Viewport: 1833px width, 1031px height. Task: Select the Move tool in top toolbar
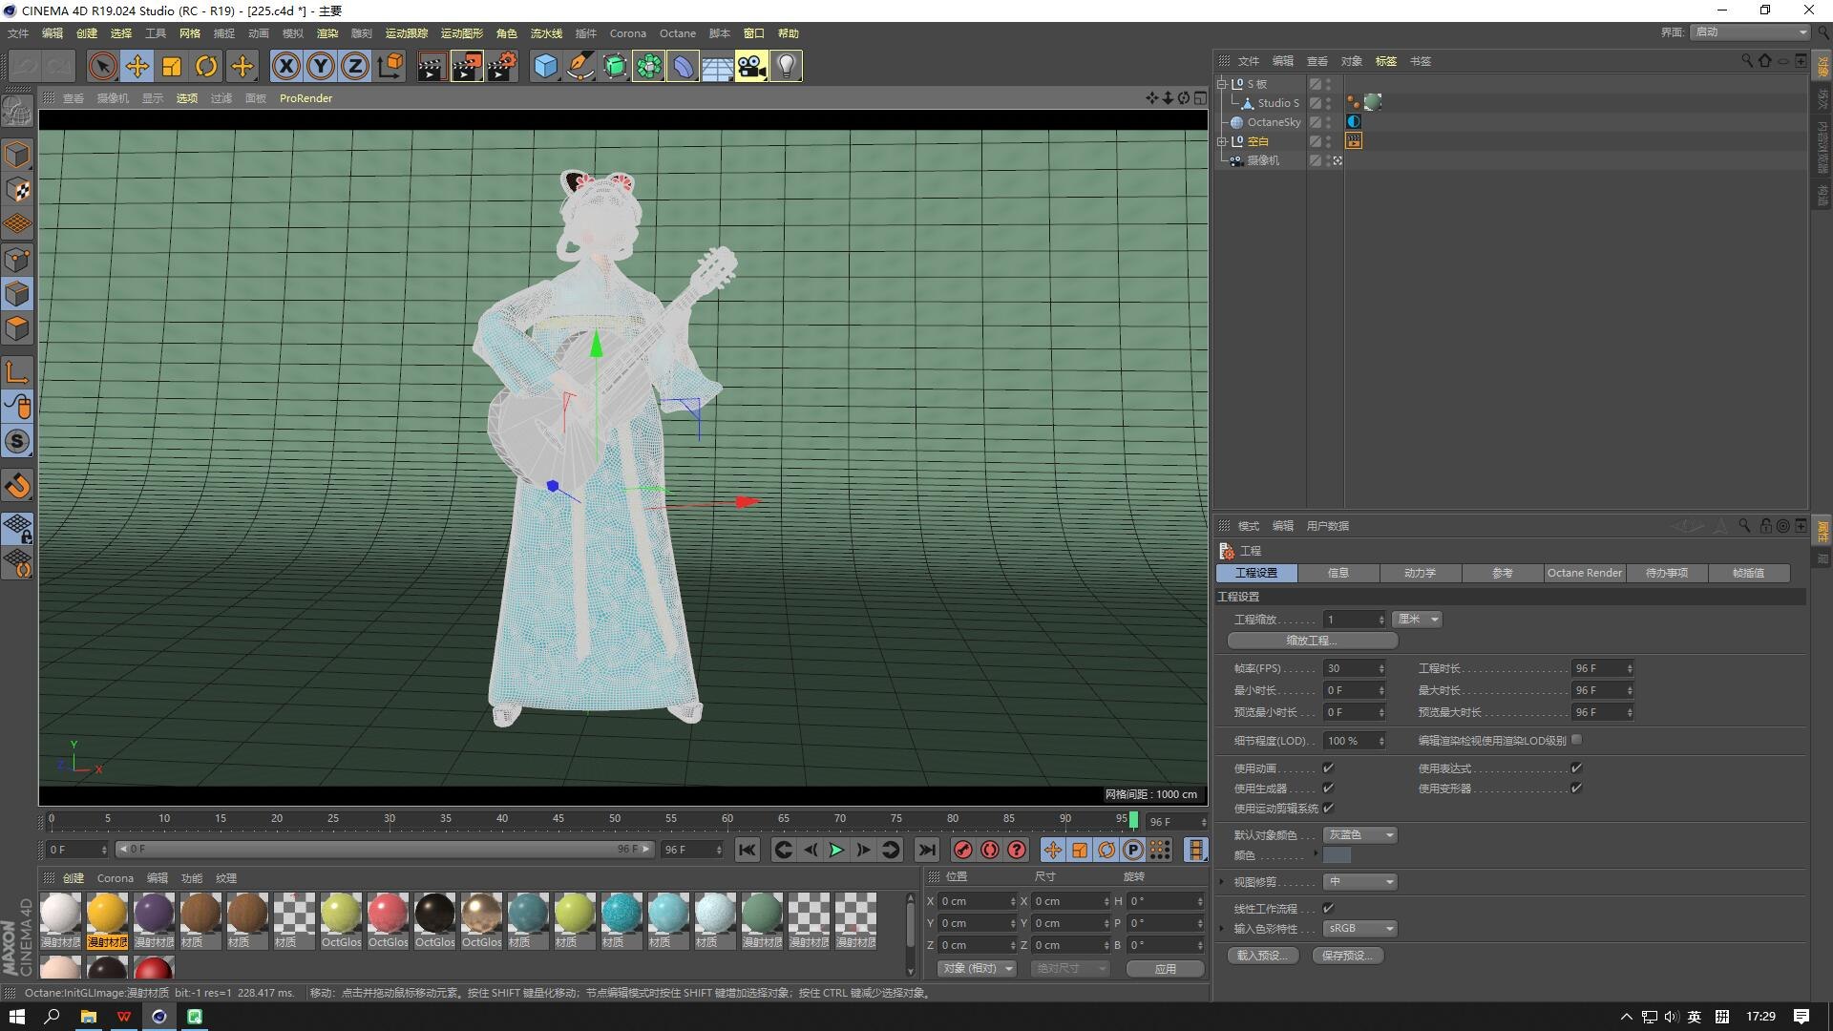pos(137,66)
